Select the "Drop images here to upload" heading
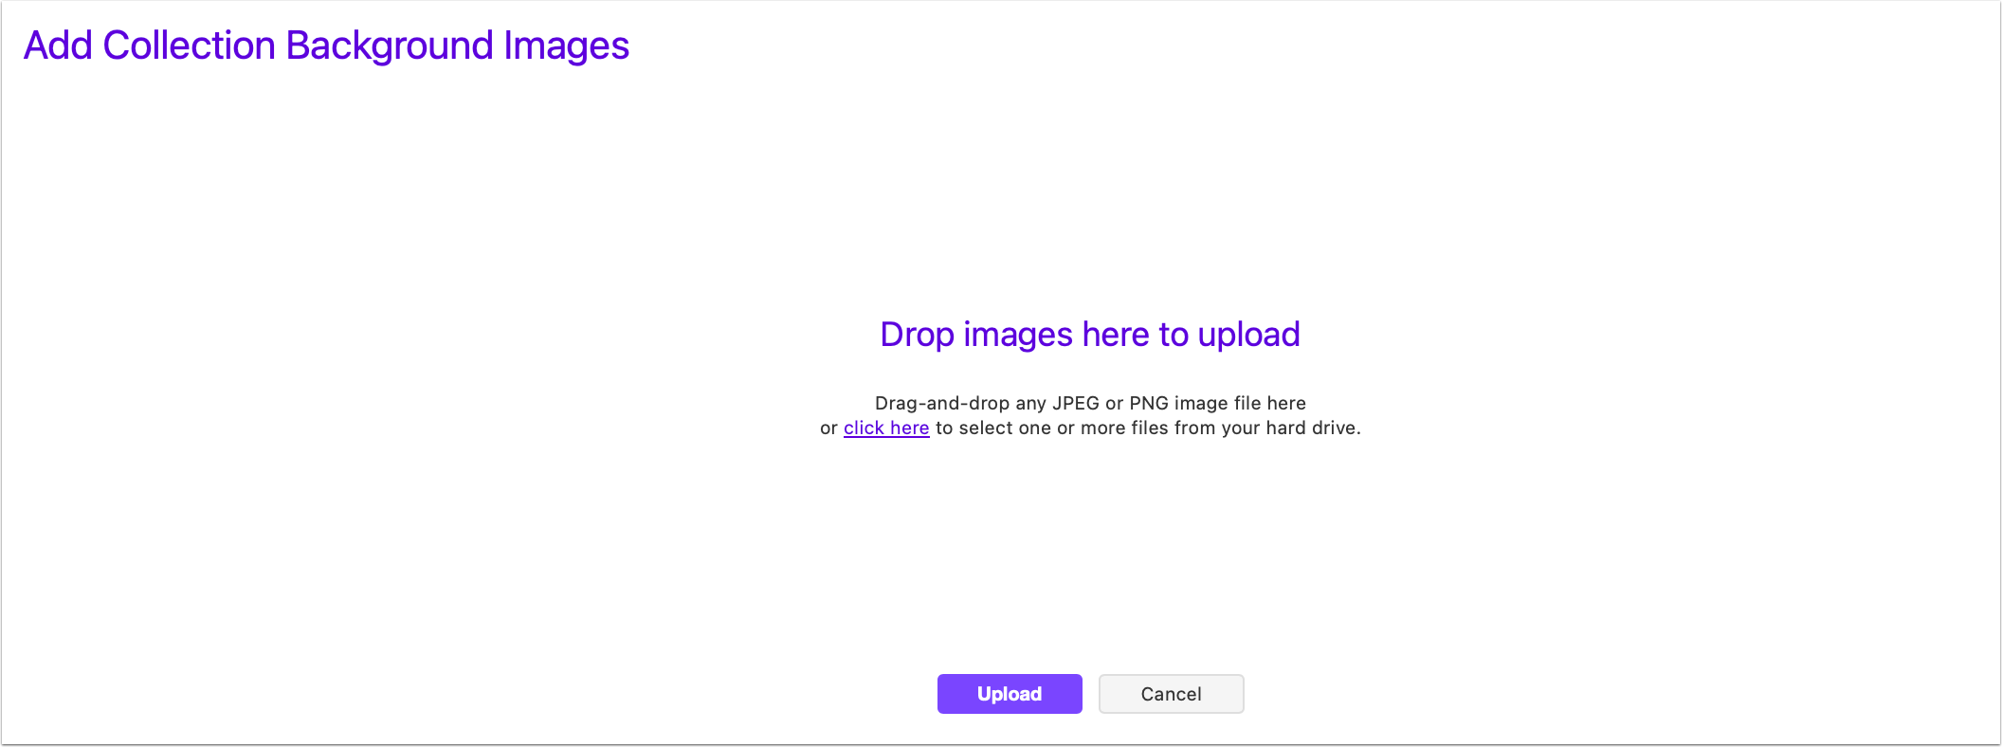This screenshot has height=747, width=2002. point(1090,335)
